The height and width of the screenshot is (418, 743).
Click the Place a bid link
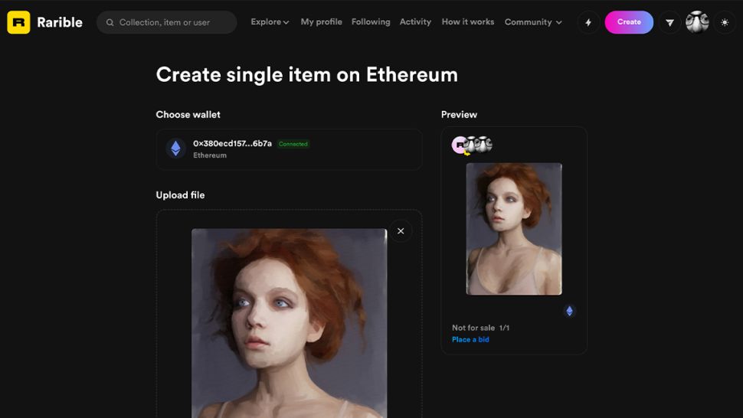coord(470,339)
